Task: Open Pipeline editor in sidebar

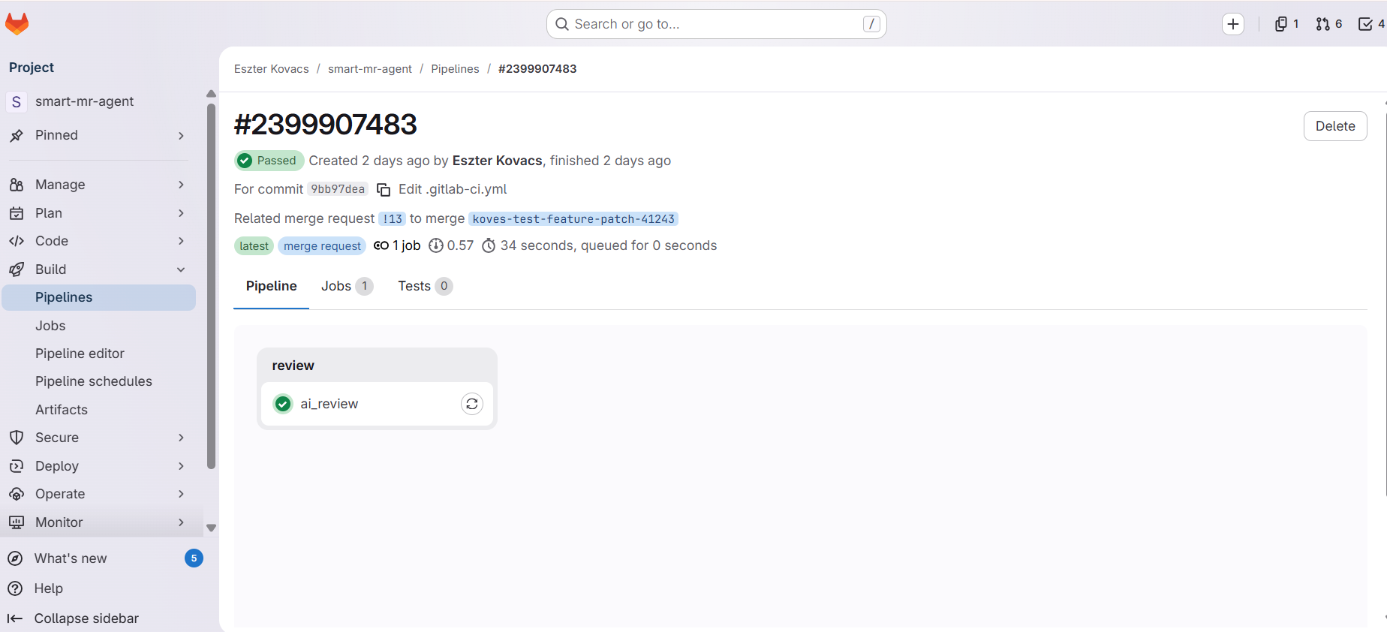Action: (99, 354)
